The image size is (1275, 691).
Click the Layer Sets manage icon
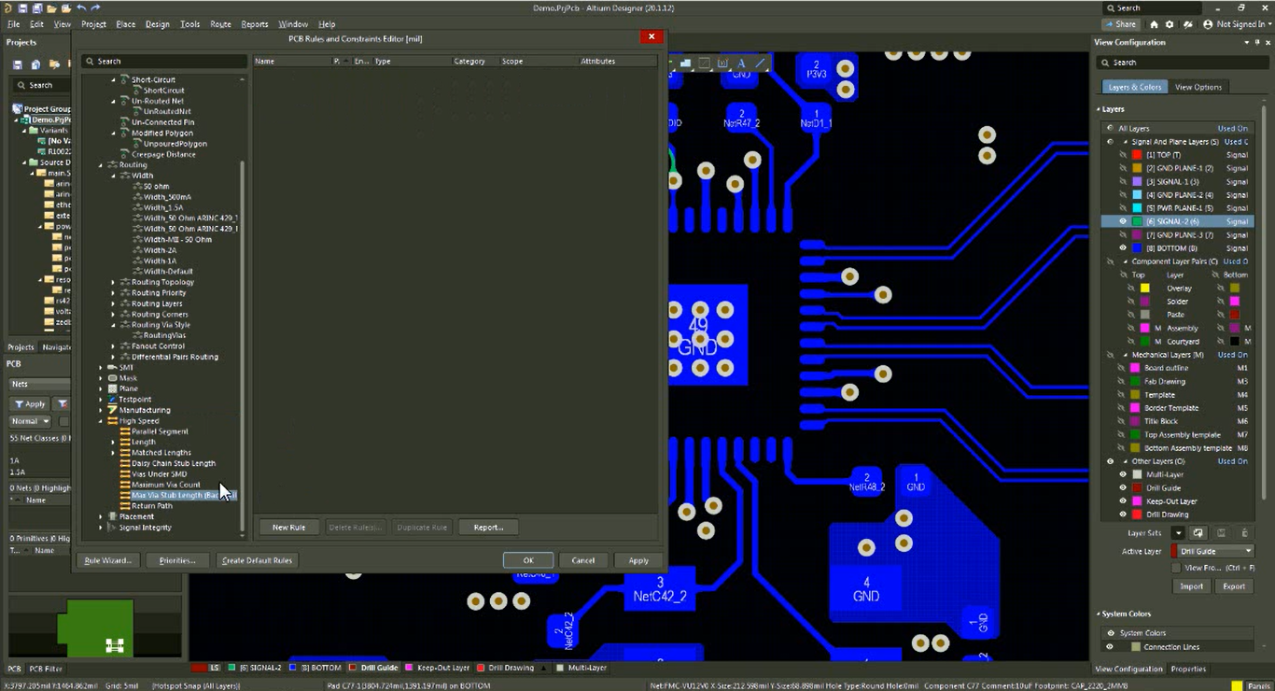[1198, 533]
